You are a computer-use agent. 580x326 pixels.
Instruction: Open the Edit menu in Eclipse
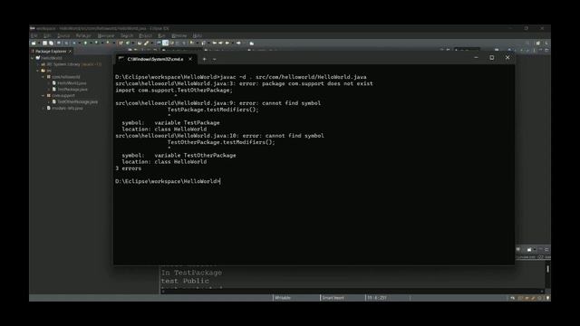(47, 36)
